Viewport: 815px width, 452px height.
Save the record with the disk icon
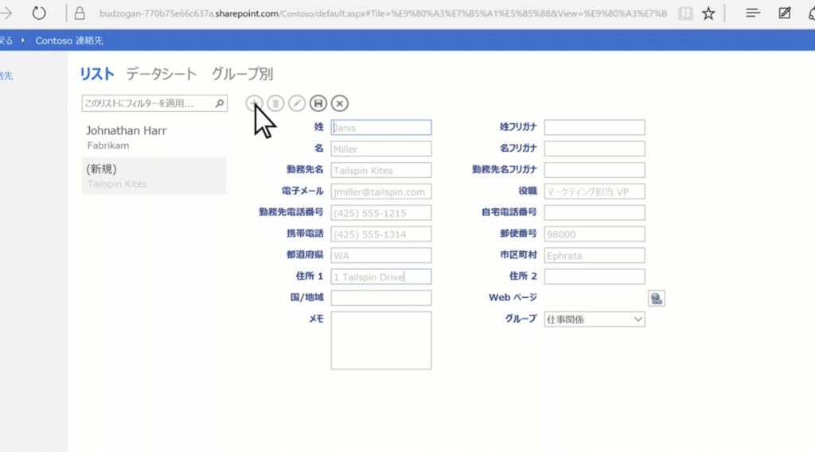318,103
